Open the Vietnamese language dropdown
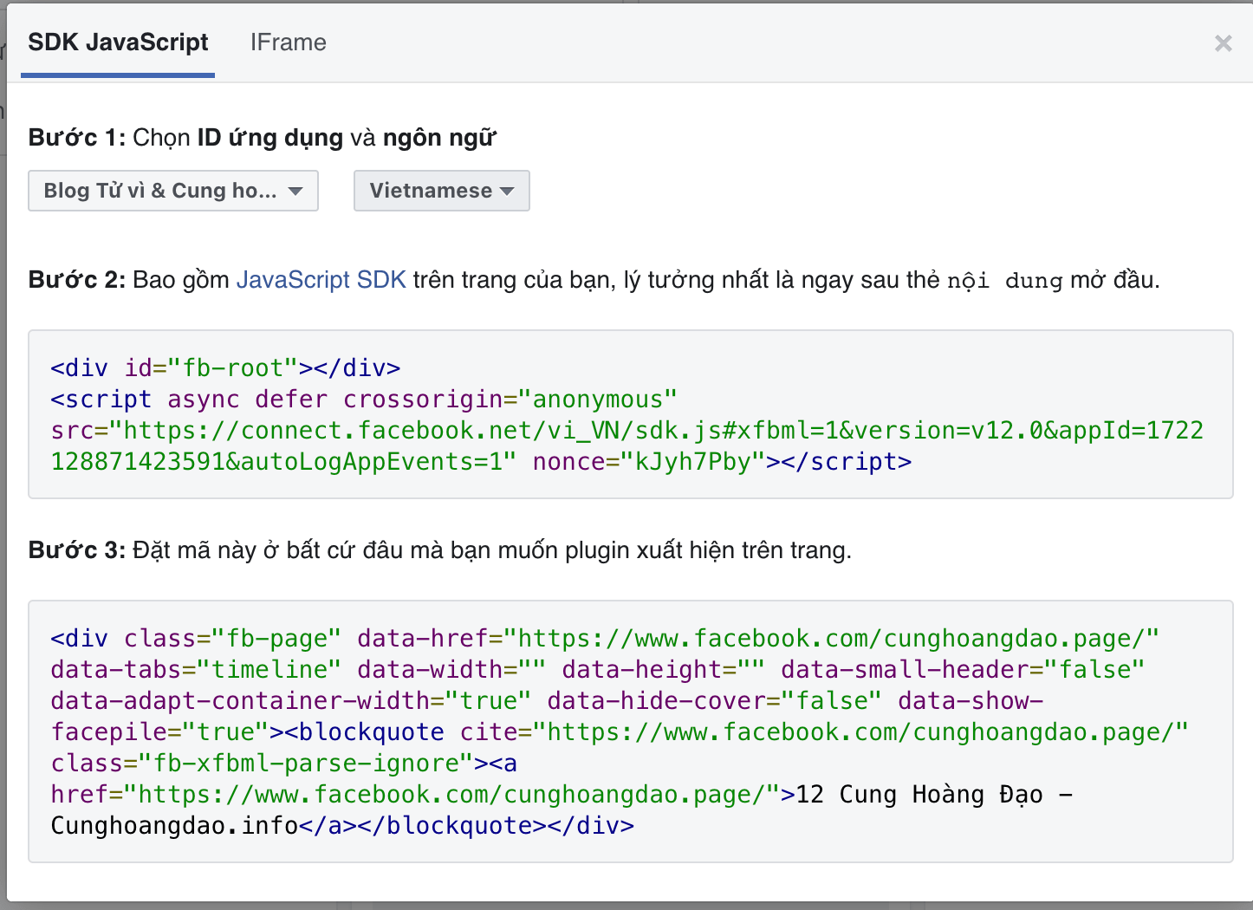Viewport: 1253px width, 910px height. pyautogui.click(x=442, y=191)
